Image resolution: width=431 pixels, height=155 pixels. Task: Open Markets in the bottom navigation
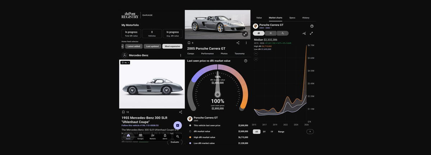pos(153,136)
